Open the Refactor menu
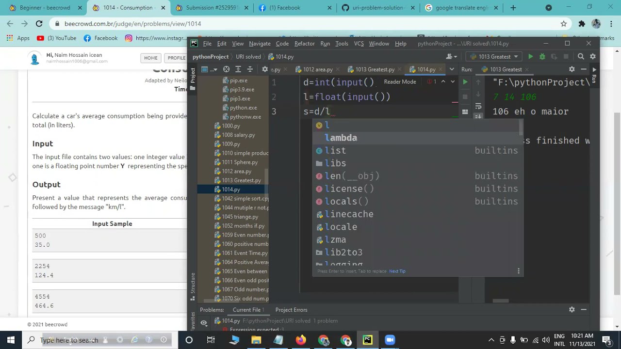 304,44
